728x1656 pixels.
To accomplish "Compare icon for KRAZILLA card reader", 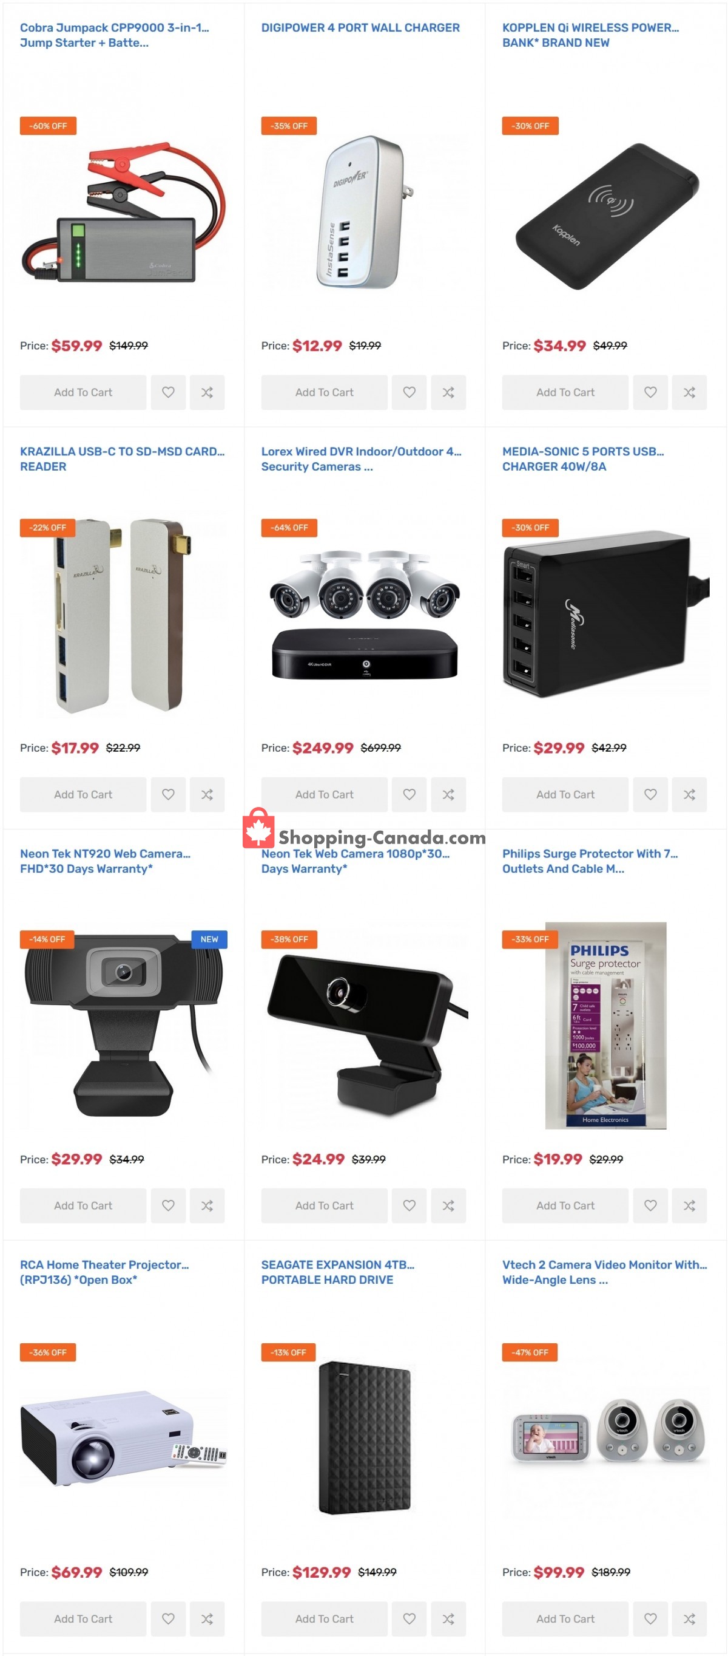I will (x=207, y=794).
